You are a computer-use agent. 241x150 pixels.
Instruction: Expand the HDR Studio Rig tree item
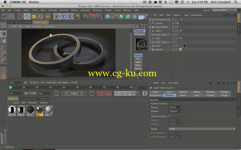click(x=150, y=19)
